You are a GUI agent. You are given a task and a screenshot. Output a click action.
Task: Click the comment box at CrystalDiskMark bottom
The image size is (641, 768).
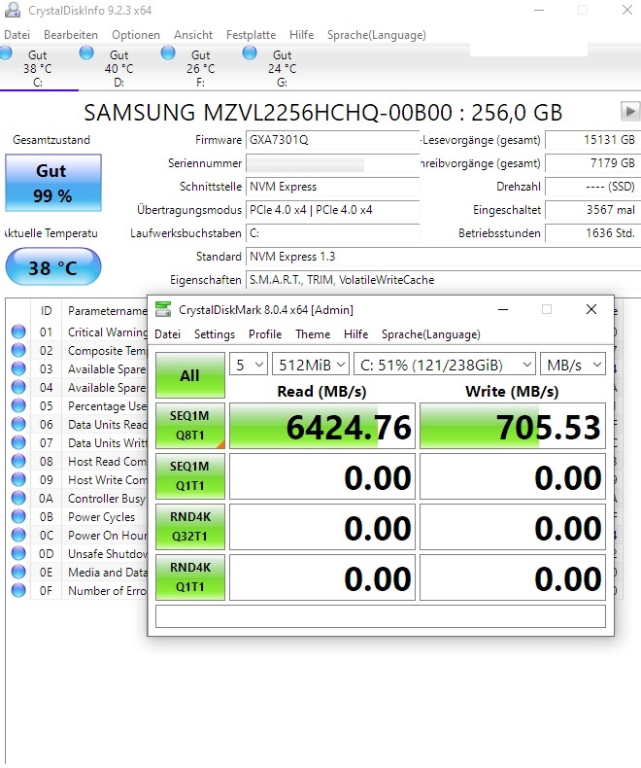click(x=381, y=616)
